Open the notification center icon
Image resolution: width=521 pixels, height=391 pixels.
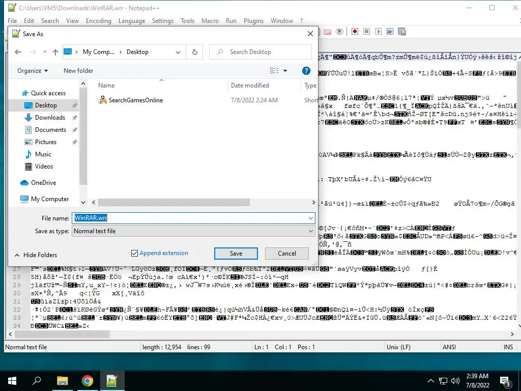point(505,381)
